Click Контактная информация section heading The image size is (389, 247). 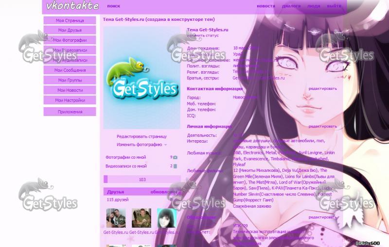coord(214,89)
